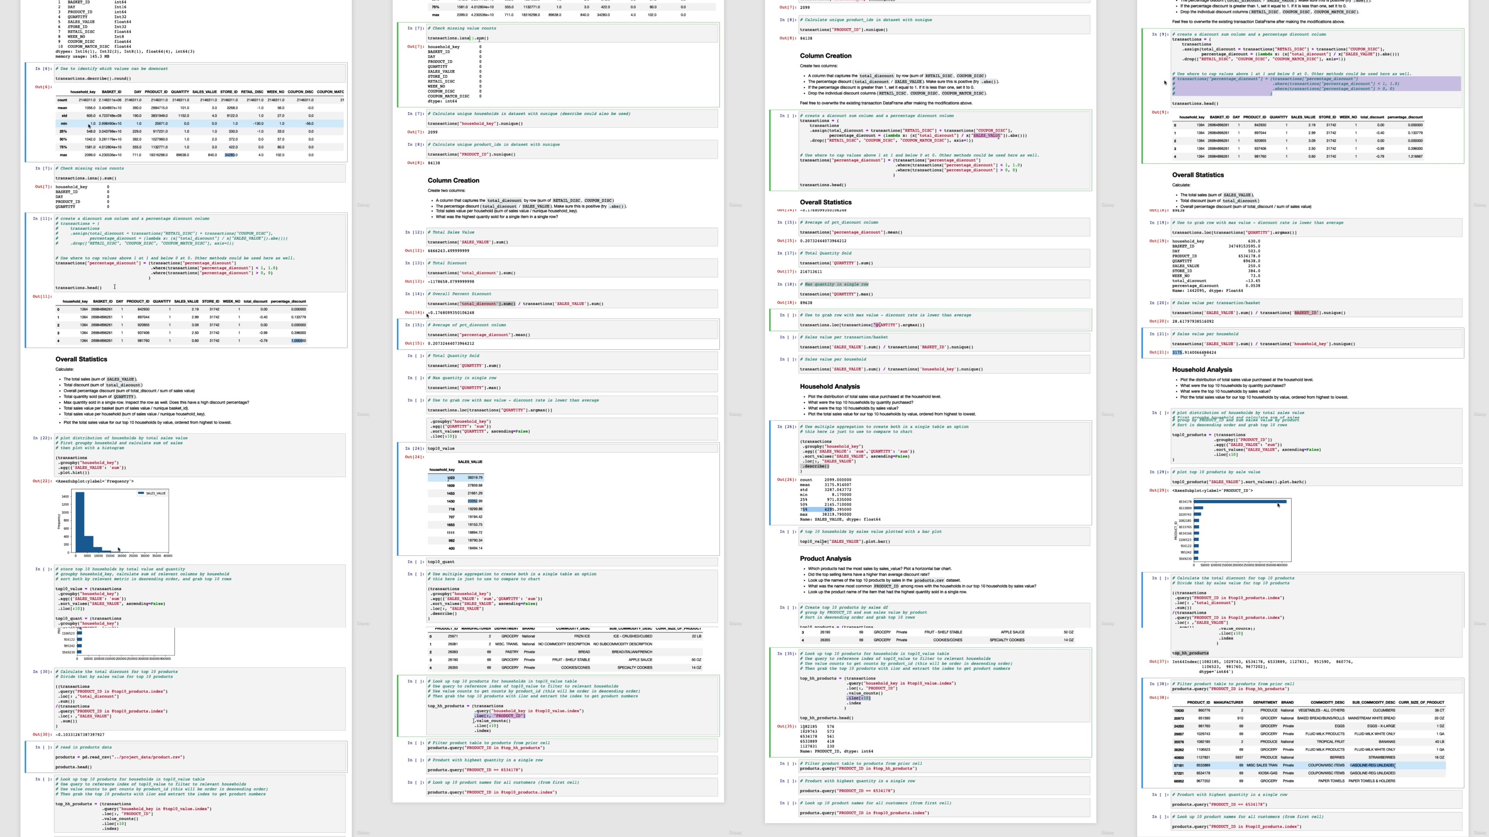This screenshot has height=837, width=1489.
Task: Click the In [22] plot distribution code cell
Action: pyautogui.click(x=200, y=455)
